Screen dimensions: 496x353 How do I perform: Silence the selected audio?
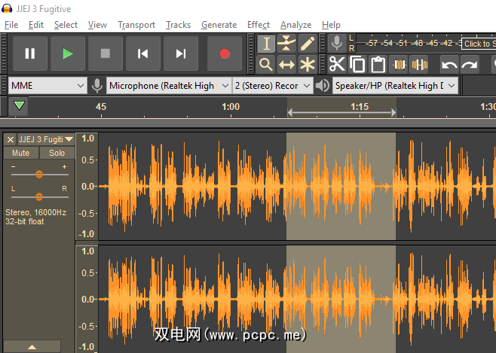pos(419,65)
